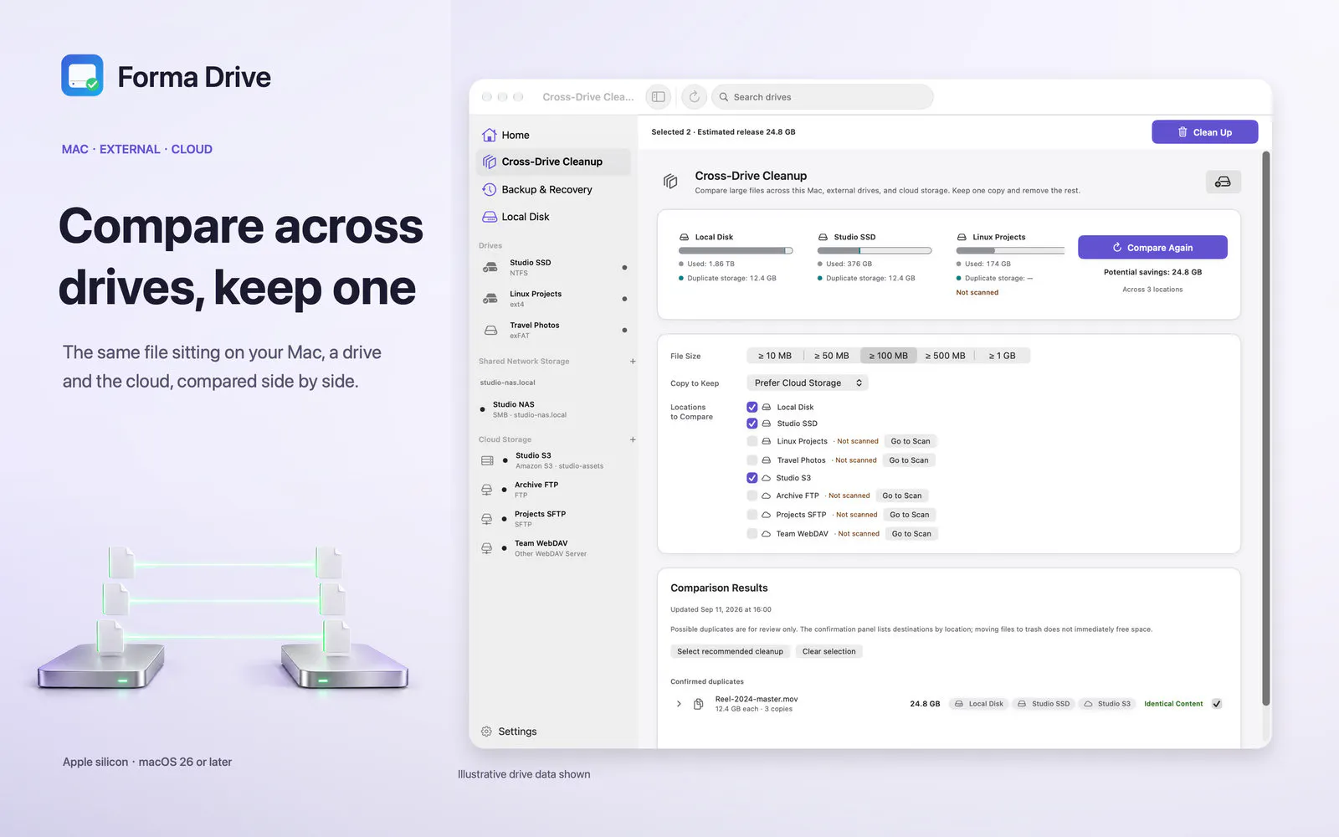Click the Projects SFTP server icon in sidebar
The image size is (1339, 837).
pyautogui.click(x=487, y=519)
